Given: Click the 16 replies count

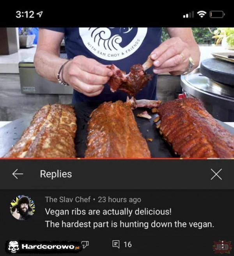Looking at the screenshot, I should (128, 244).
